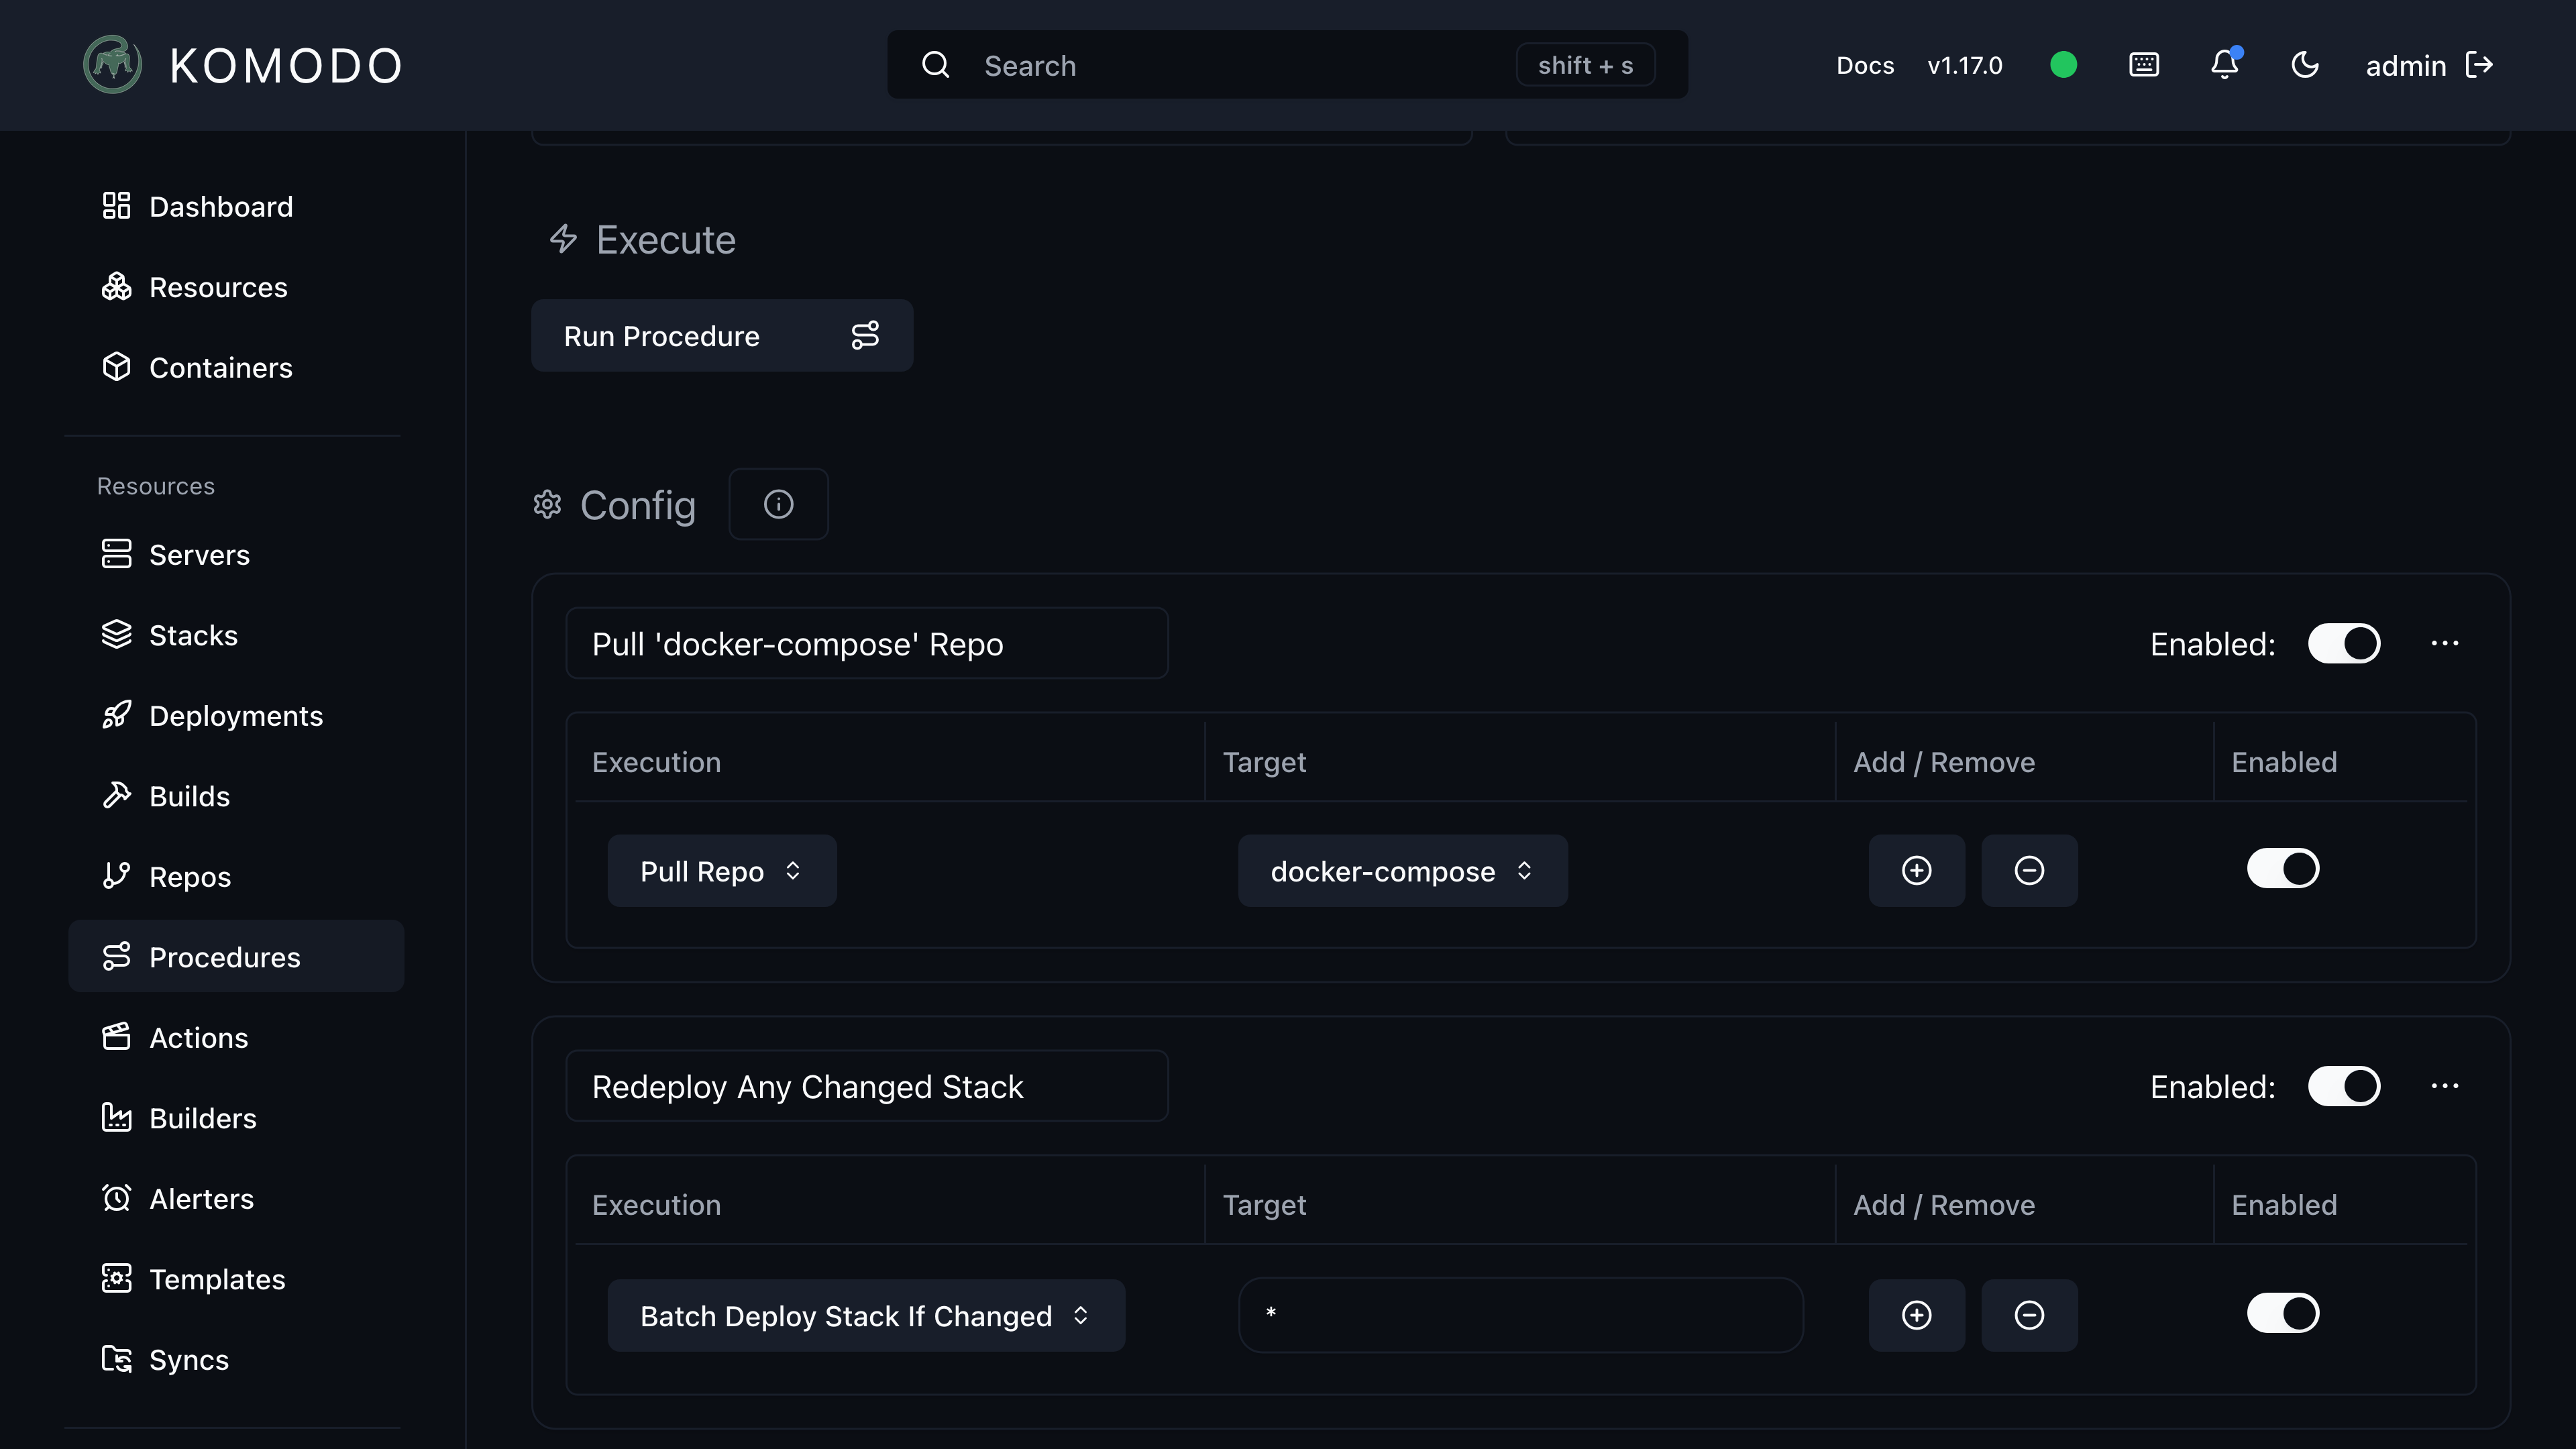This screenshot has height=1449, width=2576.
Task: Edit stage name Redeploy Any Changed Stack
Action: tap(867, 1086)
